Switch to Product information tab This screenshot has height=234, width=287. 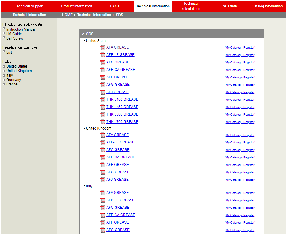77,6
